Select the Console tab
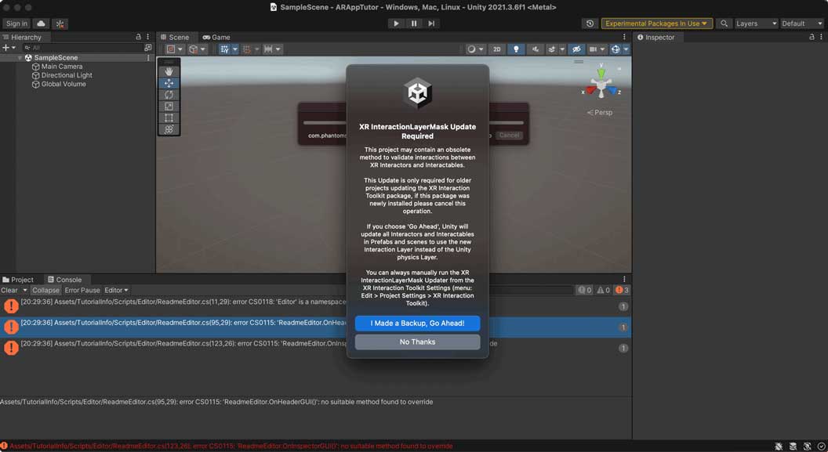 coord(64,280)
